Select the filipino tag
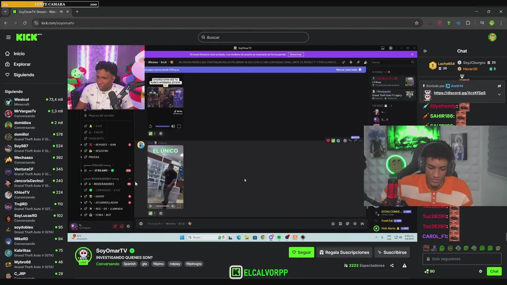The image size is (507, 285). click(x=158, y=264)
